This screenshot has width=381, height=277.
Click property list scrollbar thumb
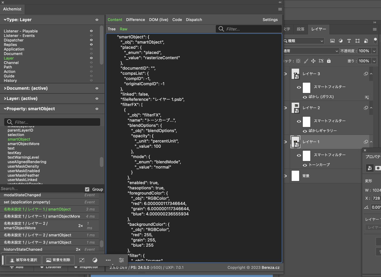tap(102, 162)
